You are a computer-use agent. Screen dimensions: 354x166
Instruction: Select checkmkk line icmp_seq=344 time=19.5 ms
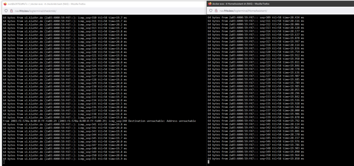tap(65, 134)
